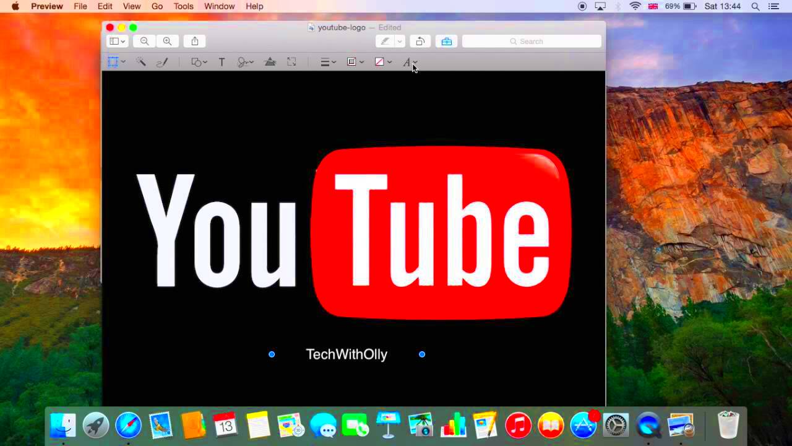Open Finder from the Dock
The width and height of the screenshot is (792, 446).
point(63,426)
